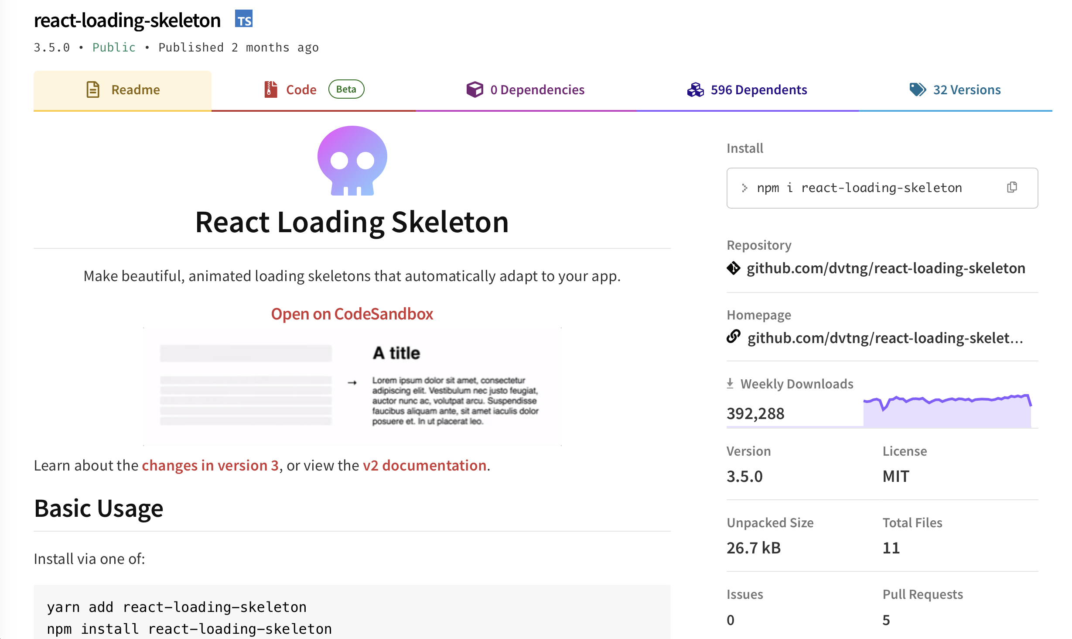Screen dimensions: 1072x639
Task: Click the purple skull logo
Action: [352, 161]
